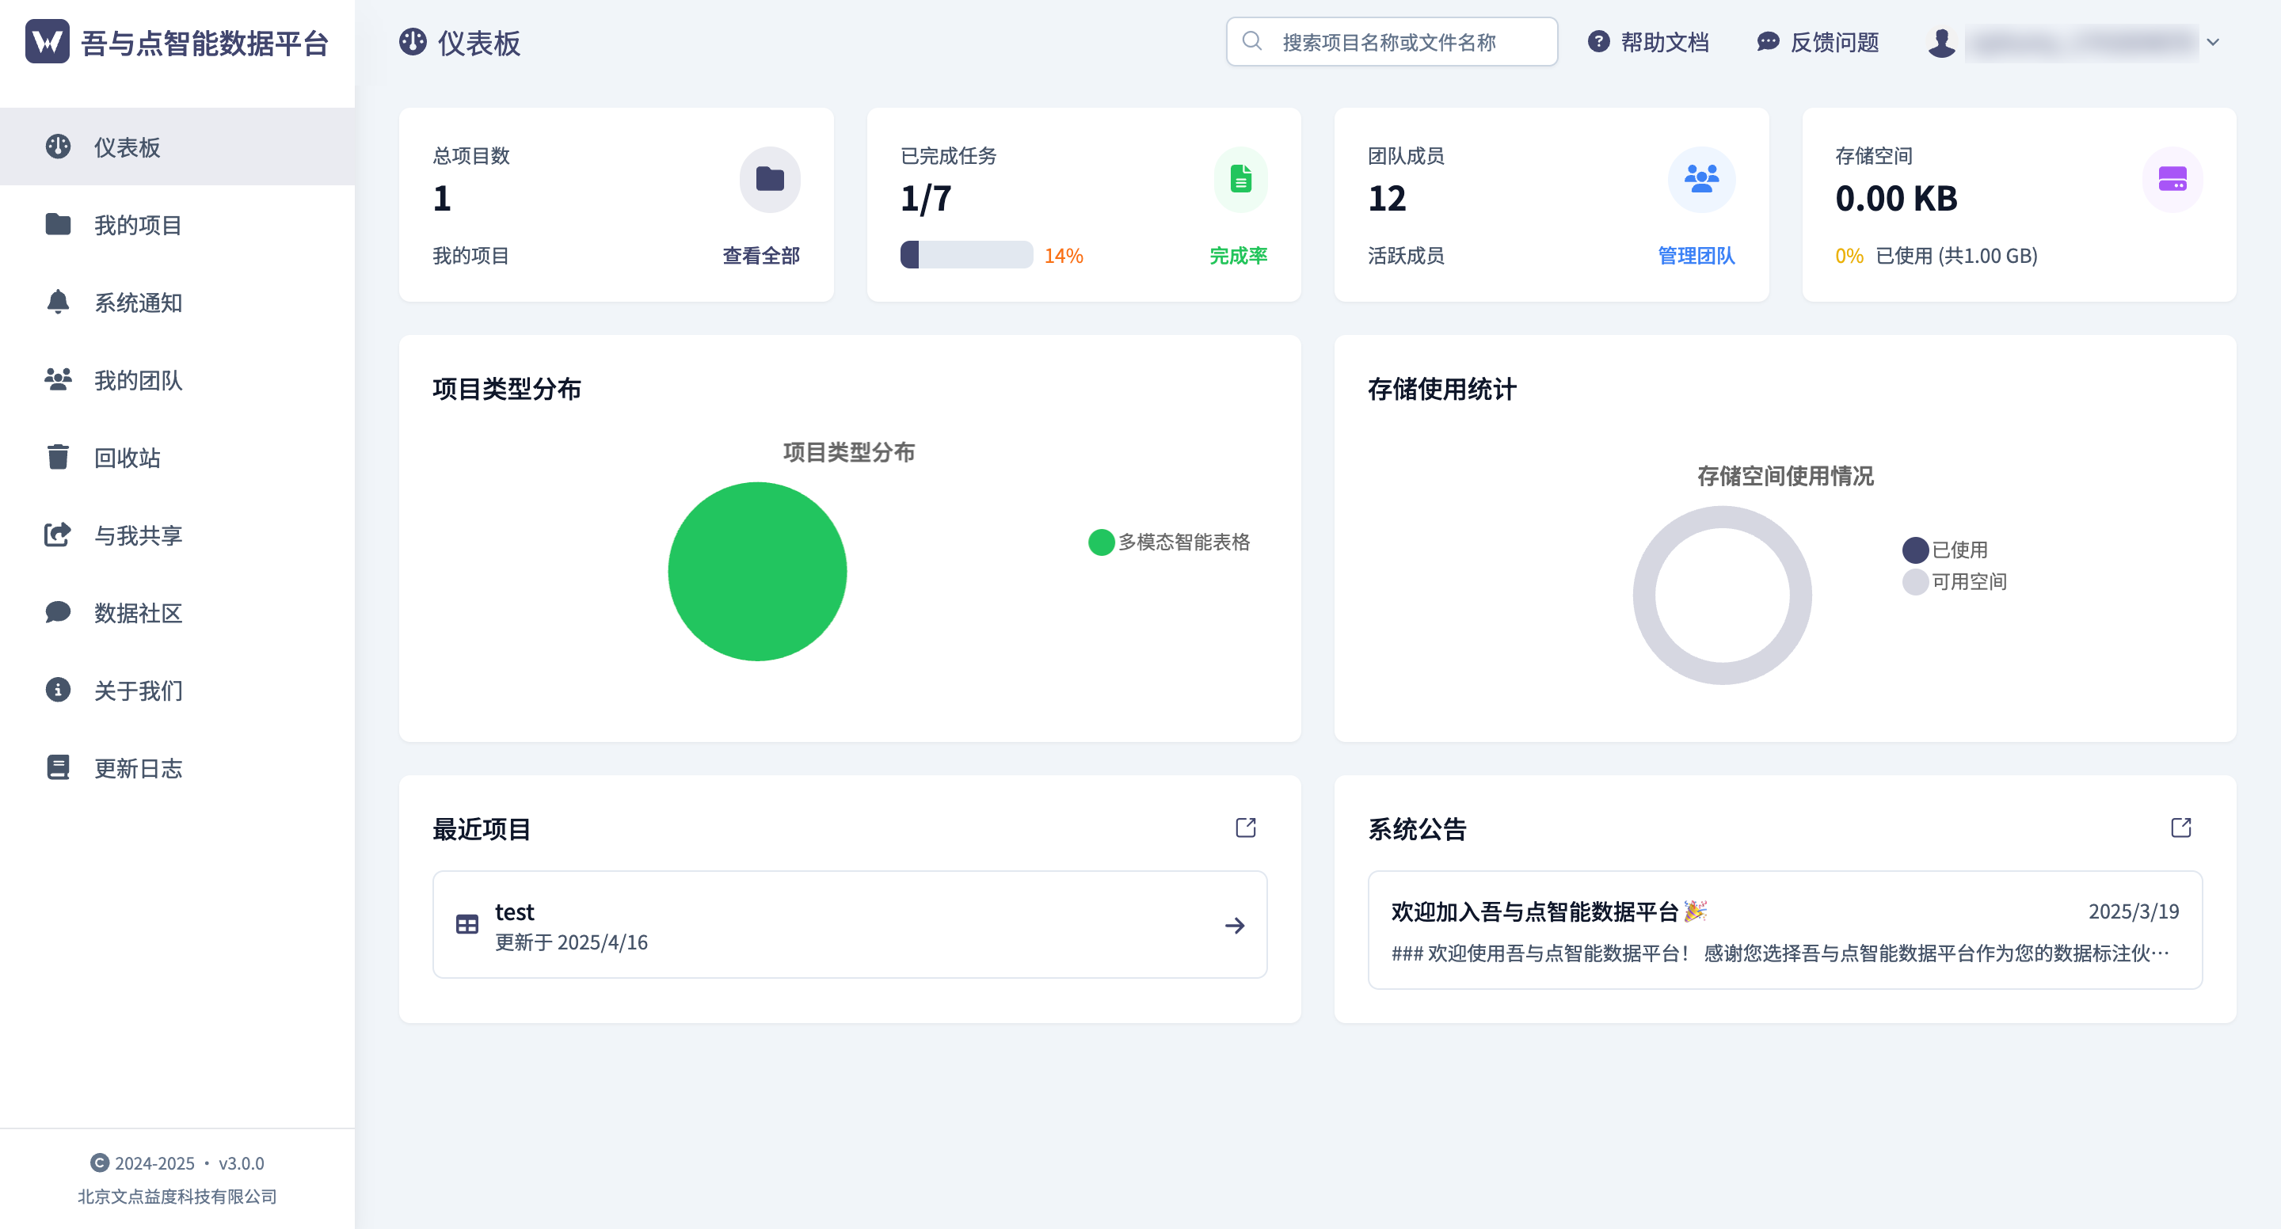Switch to 关于我们 in the sidebar
Screen dimensions: 2281x1229
pos(135,691)
